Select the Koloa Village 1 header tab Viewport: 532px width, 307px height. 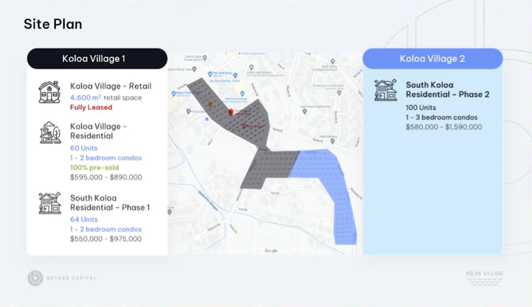[97, 59]
